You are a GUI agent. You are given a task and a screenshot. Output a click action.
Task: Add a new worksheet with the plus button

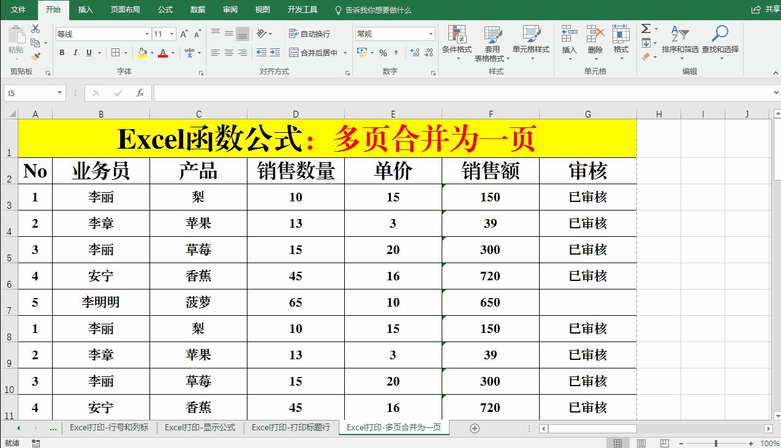pos(475,428)
